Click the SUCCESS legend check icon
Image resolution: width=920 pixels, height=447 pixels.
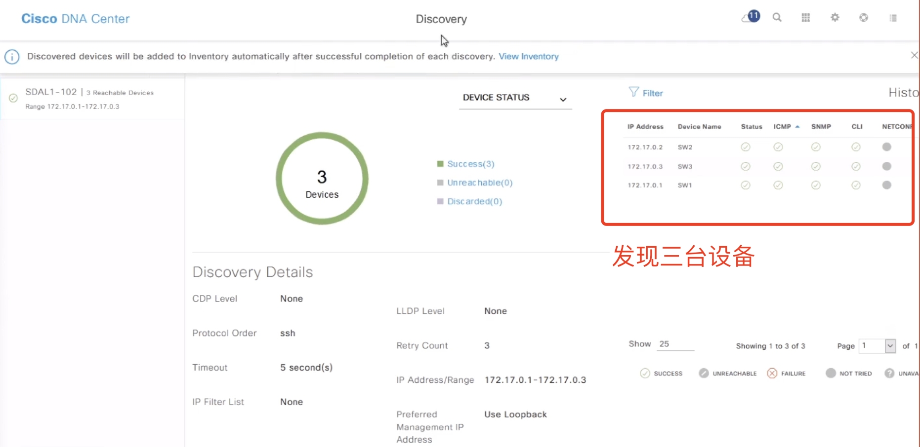645,373
